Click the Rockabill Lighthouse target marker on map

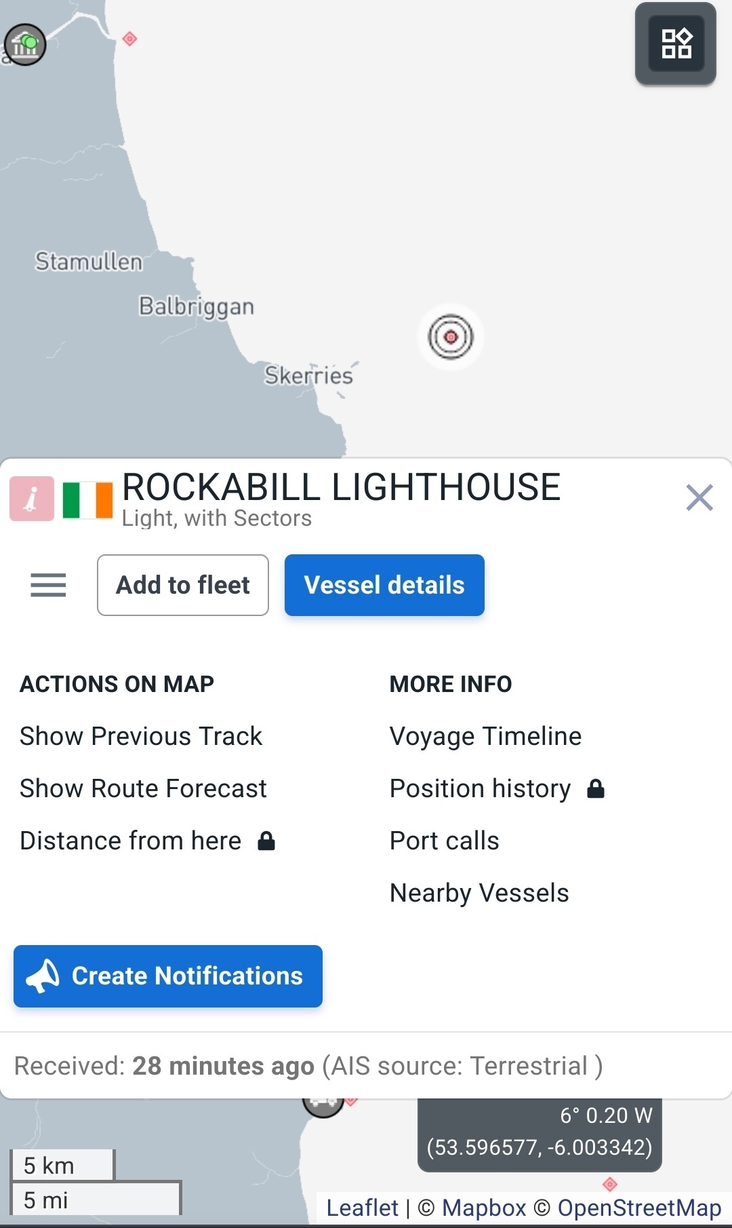click(x=451, y=337)
